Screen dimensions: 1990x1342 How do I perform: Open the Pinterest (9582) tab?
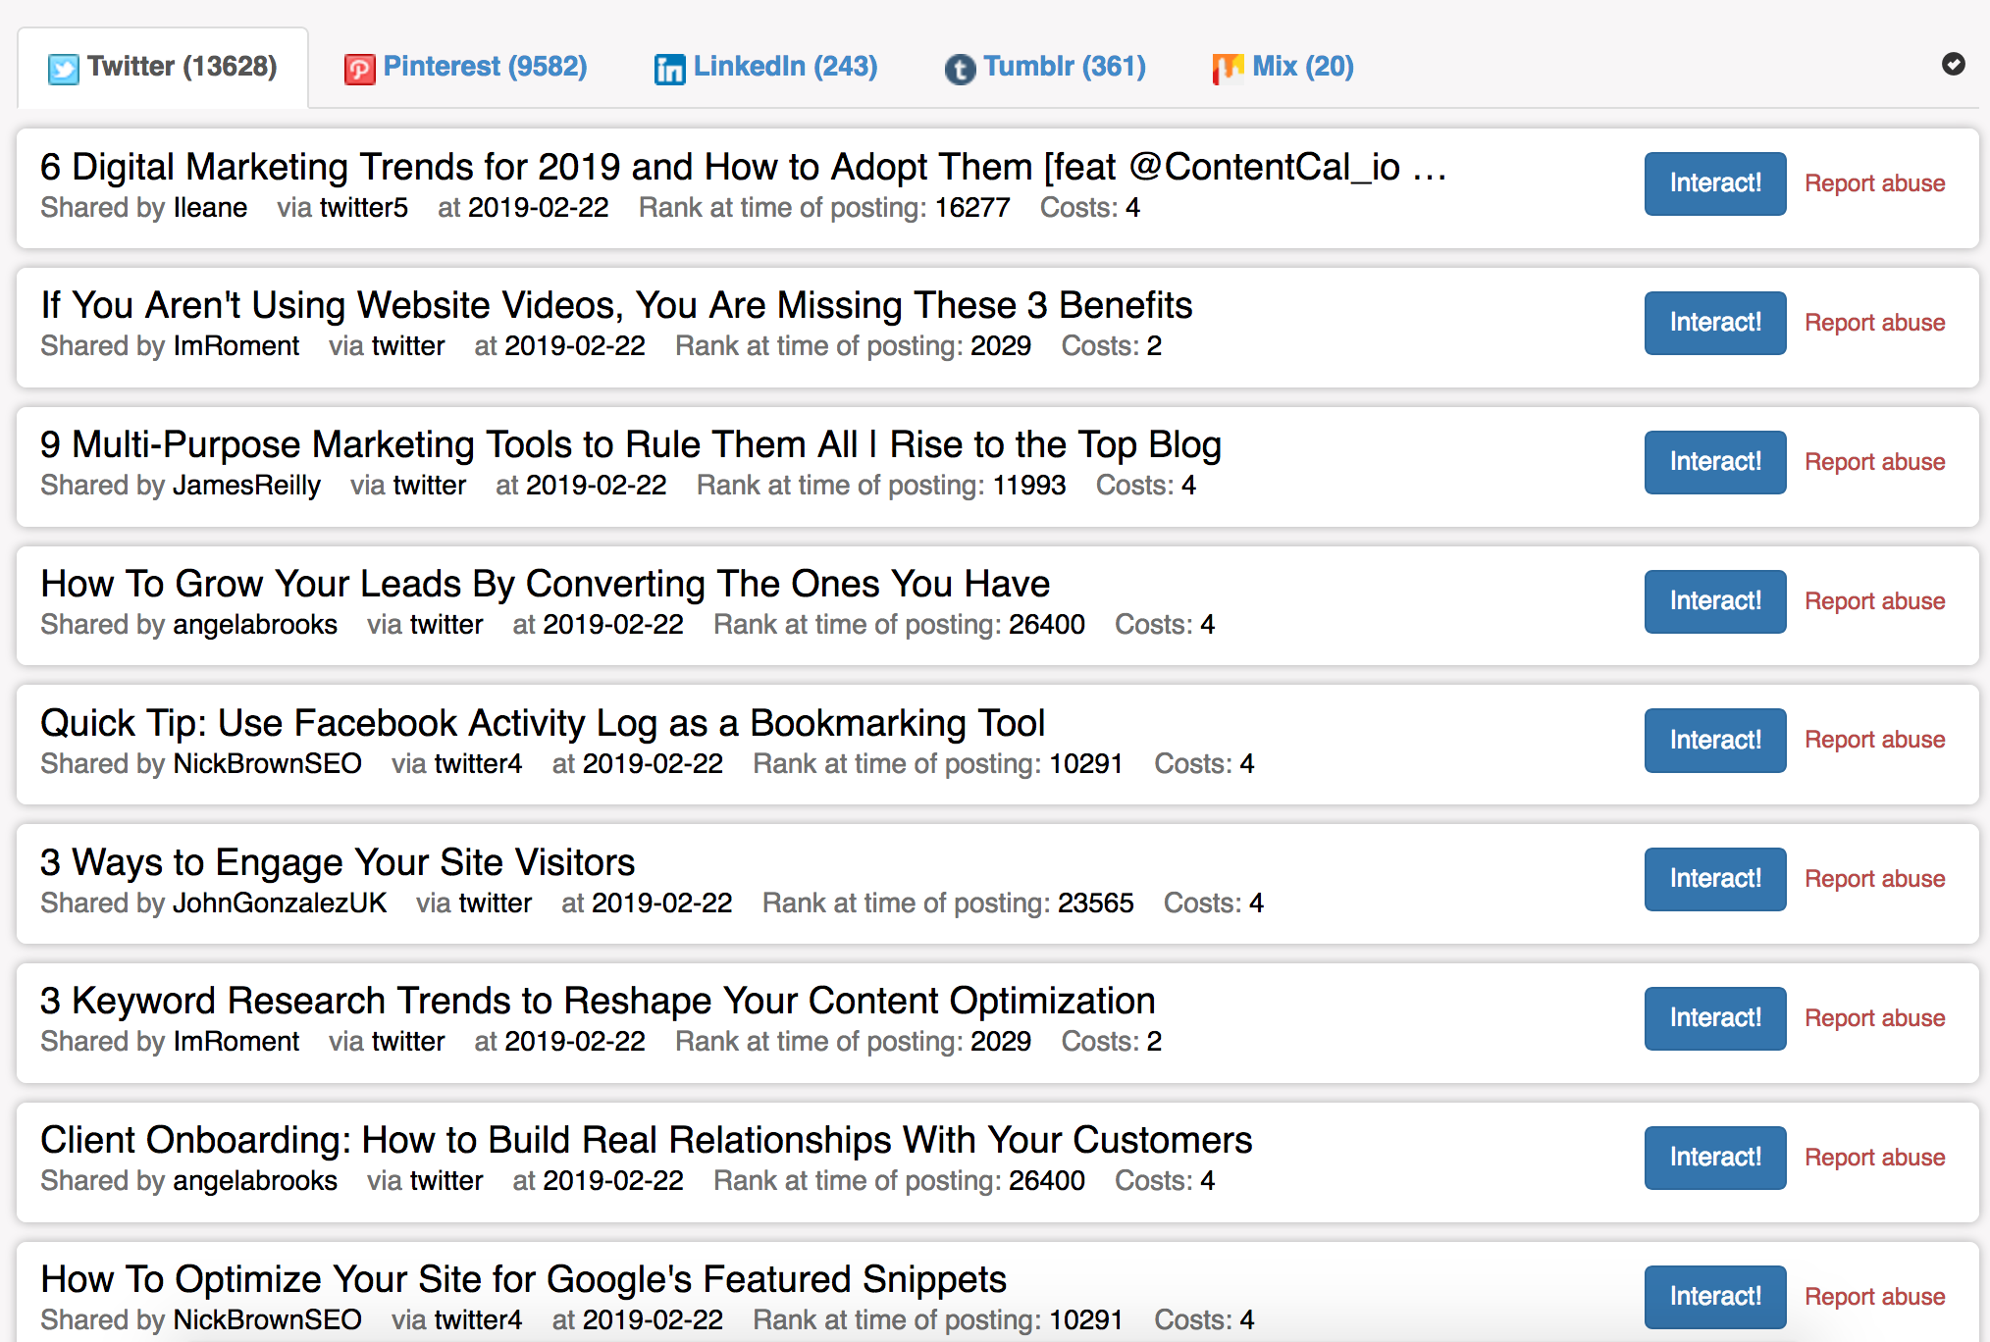(x=466, y=67)
